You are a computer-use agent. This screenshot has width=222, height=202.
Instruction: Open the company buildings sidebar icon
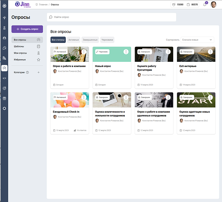pos(4,58)
